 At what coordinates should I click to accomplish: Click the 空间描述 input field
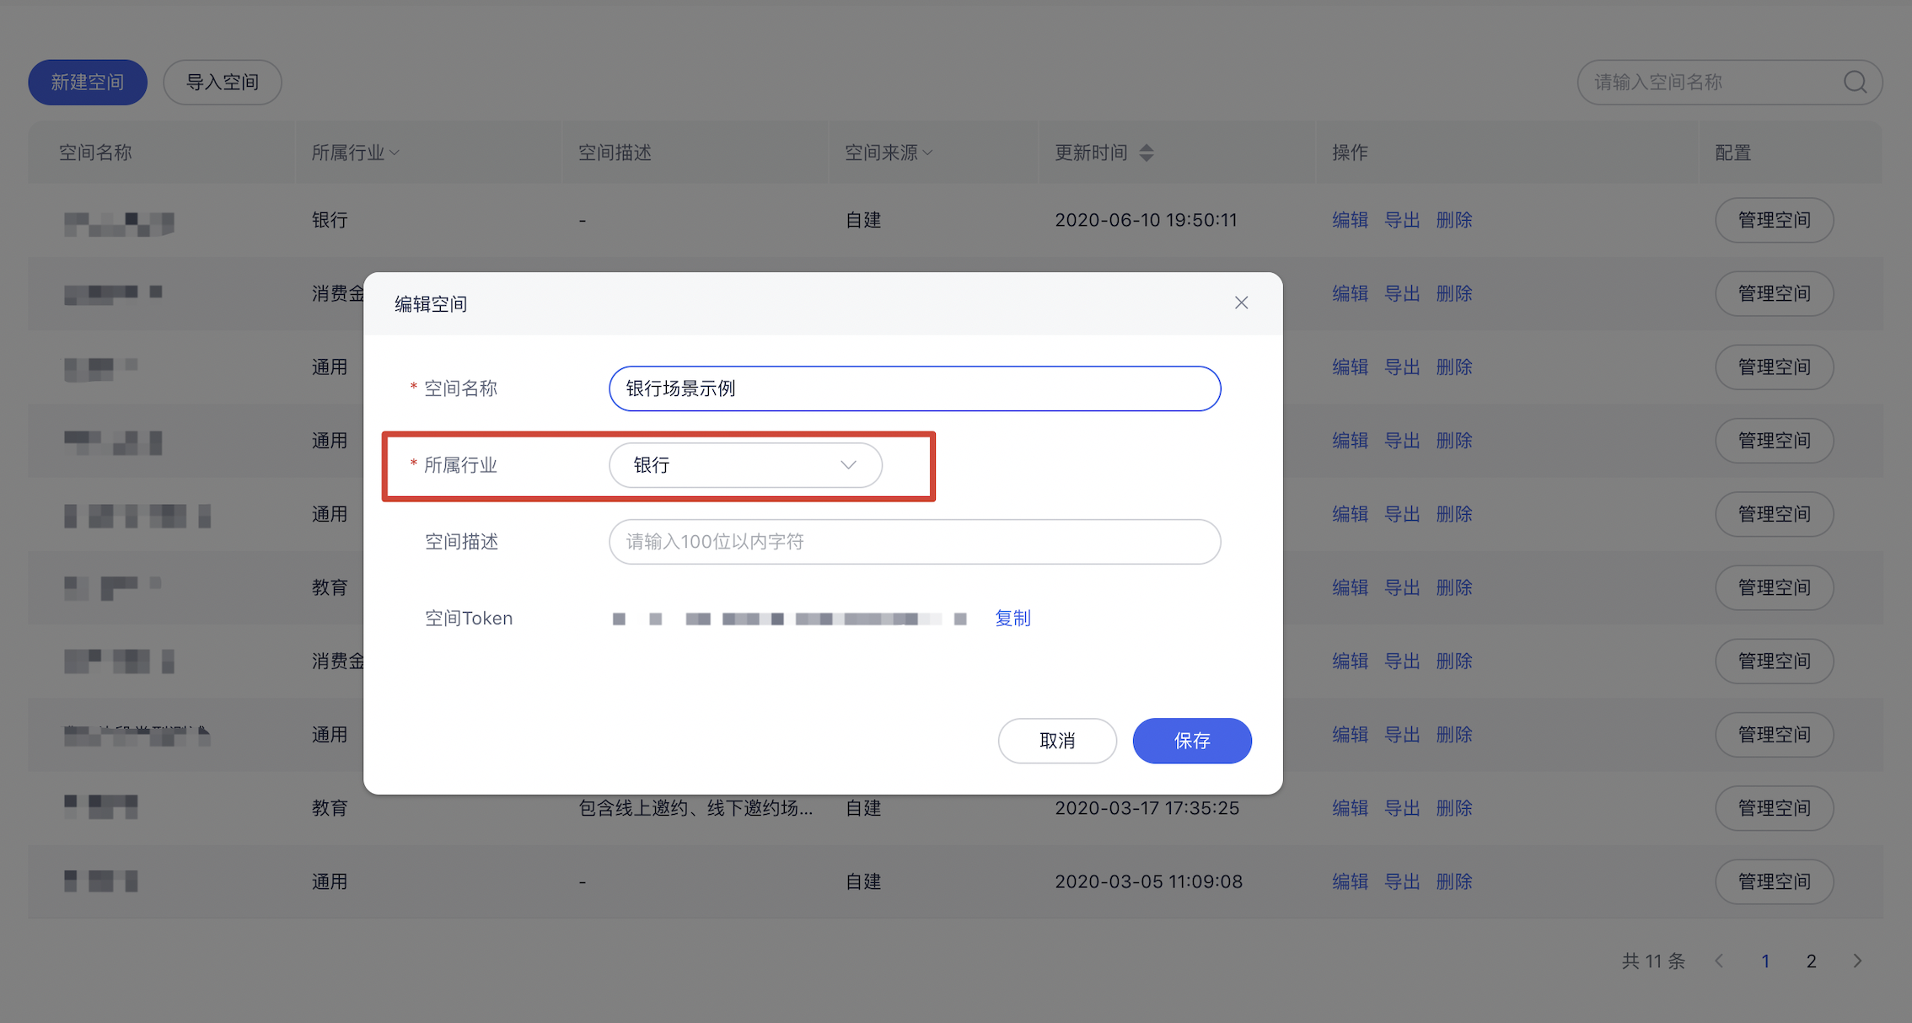[x=915, y=542]
